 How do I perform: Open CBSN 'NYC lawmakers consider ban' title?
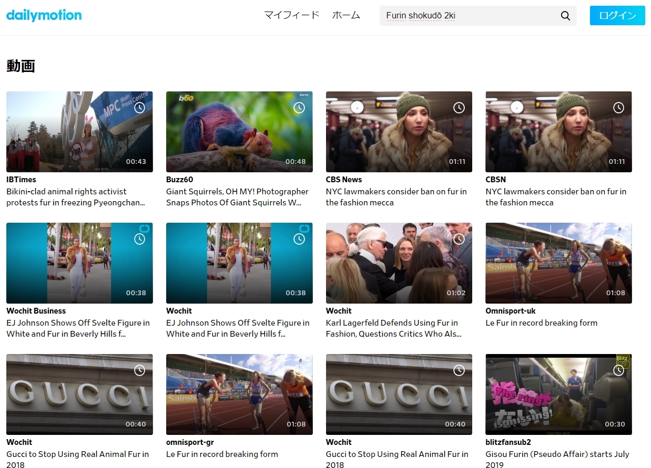[556, 197]
